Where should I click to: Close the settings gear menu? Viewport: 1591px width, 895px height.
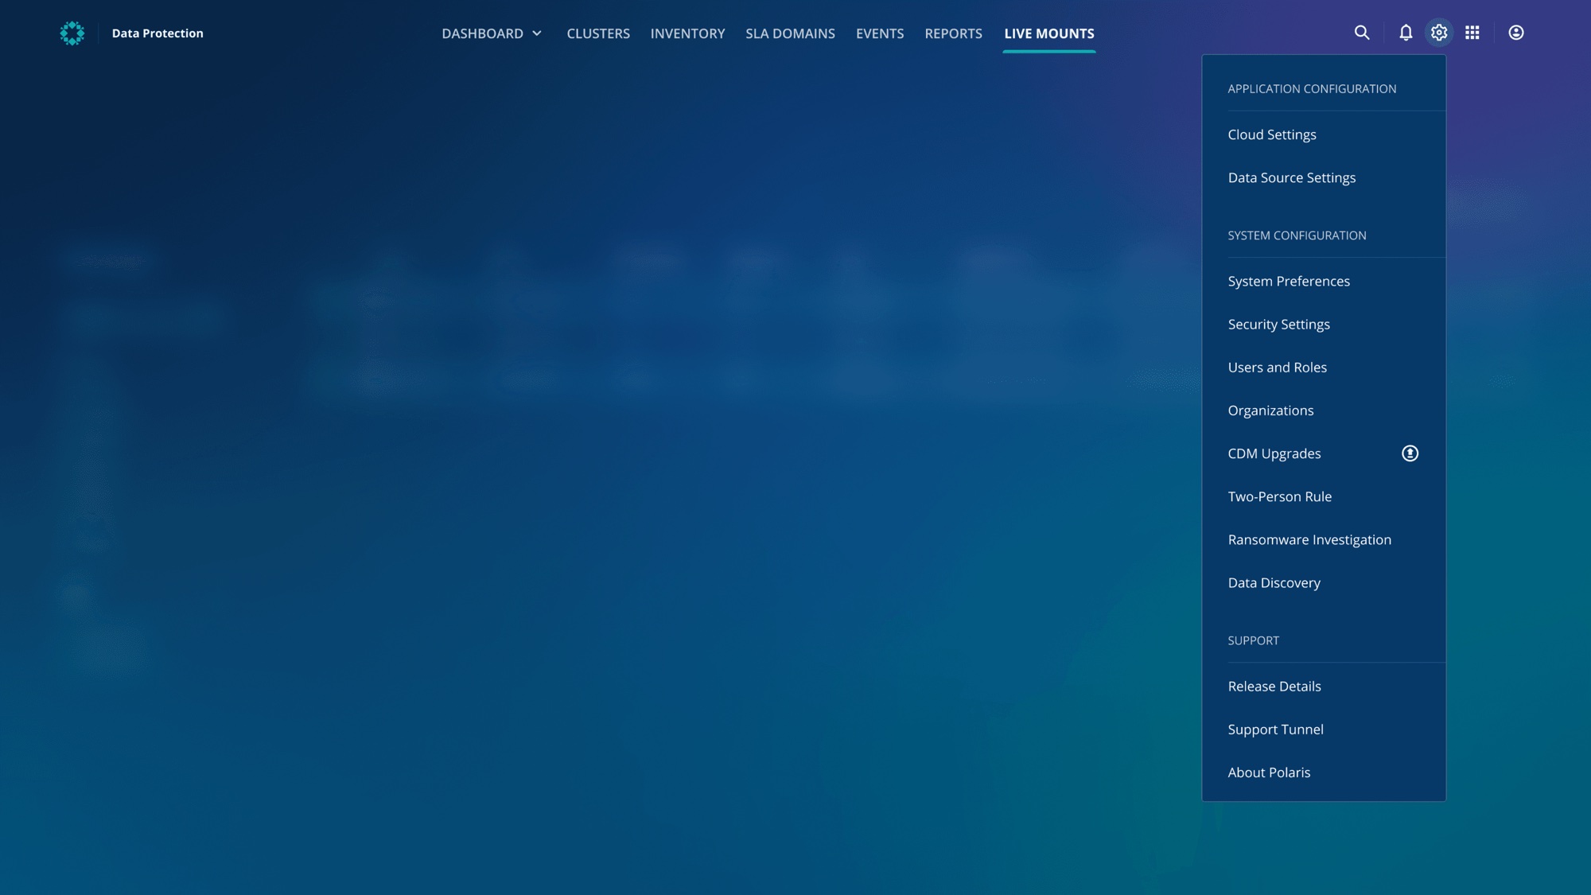coord(1439,33)
